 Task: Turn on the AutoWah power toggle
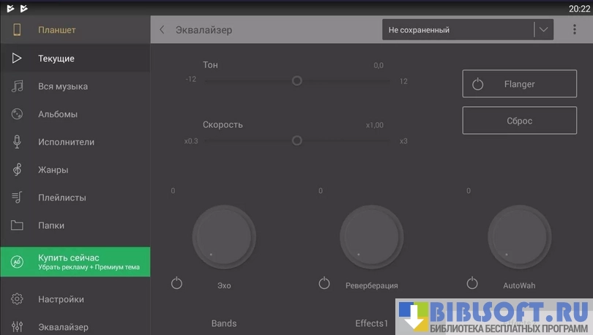coord(472,283)
